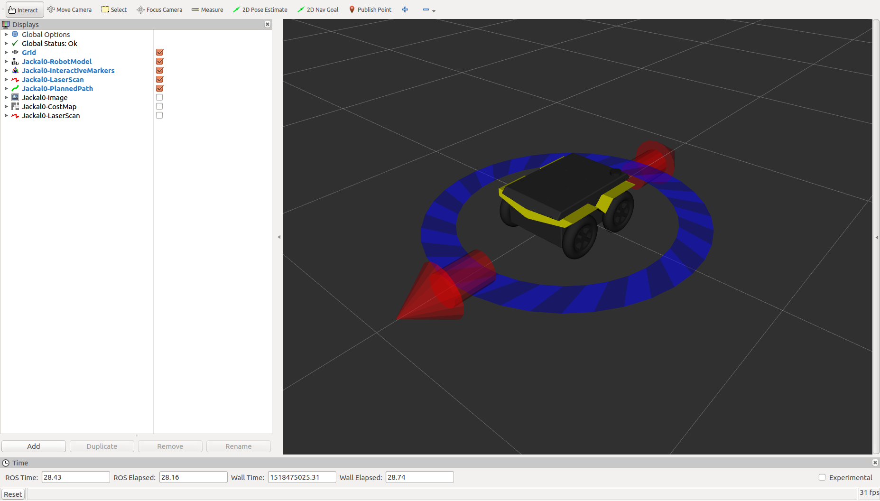This screenshot has width=880, height=501.
Task: Click the Select tool in toolbar
Action: point(114,9)
